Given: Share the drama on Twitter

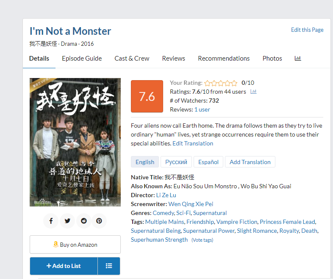Looking at the screenshot, I should coord(67,221).
